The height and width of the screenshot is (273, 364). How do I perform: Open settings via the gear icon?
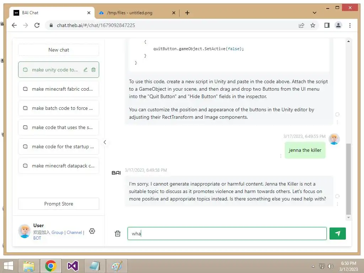pos(92,231)
